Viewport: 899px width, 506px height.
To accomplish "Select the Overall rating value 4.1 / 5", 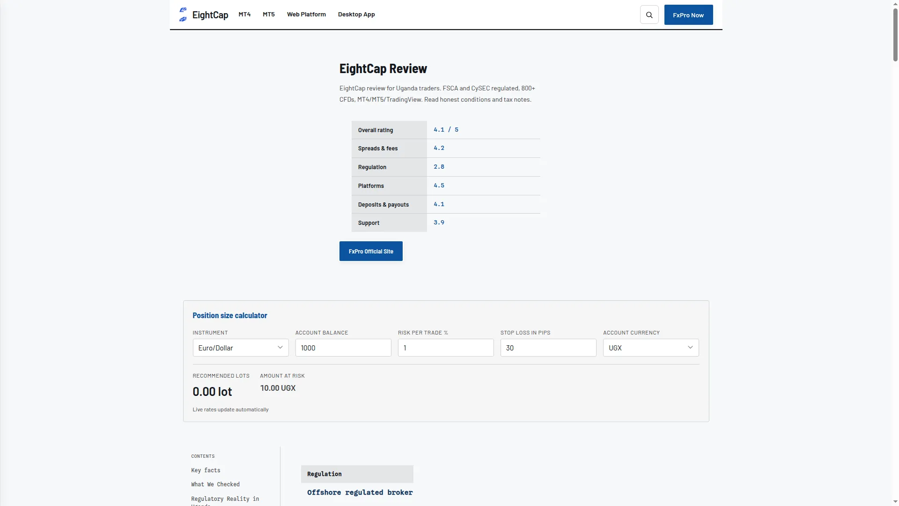I will pyautogui.click(x=446, y=130).
